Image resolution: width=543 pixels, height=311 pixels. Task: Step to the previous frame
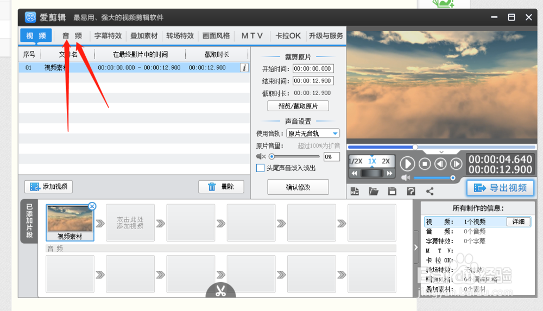440,164
